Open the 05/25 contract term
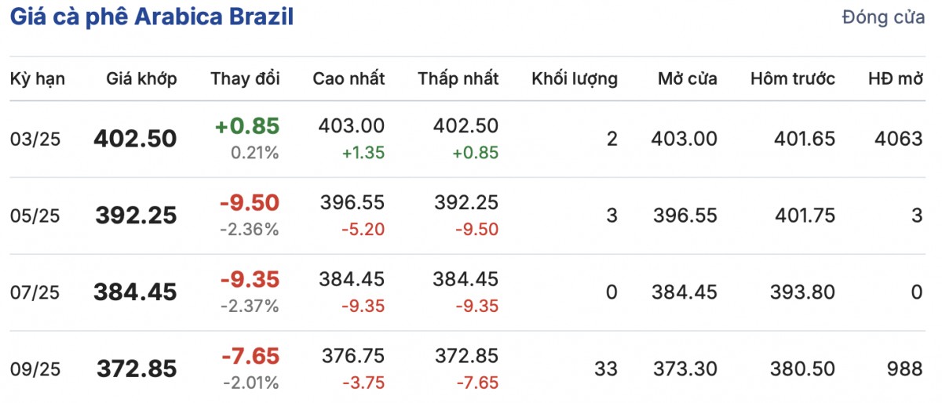This screenshot has width=942, height=403. tap(35, 216)
